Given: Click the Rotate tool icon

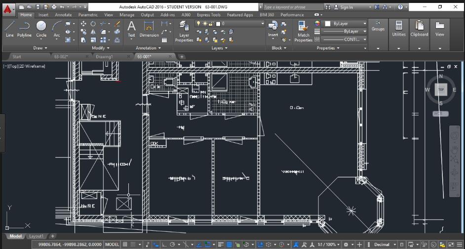Looking at the screenshot, I should (x=93, y=24).
